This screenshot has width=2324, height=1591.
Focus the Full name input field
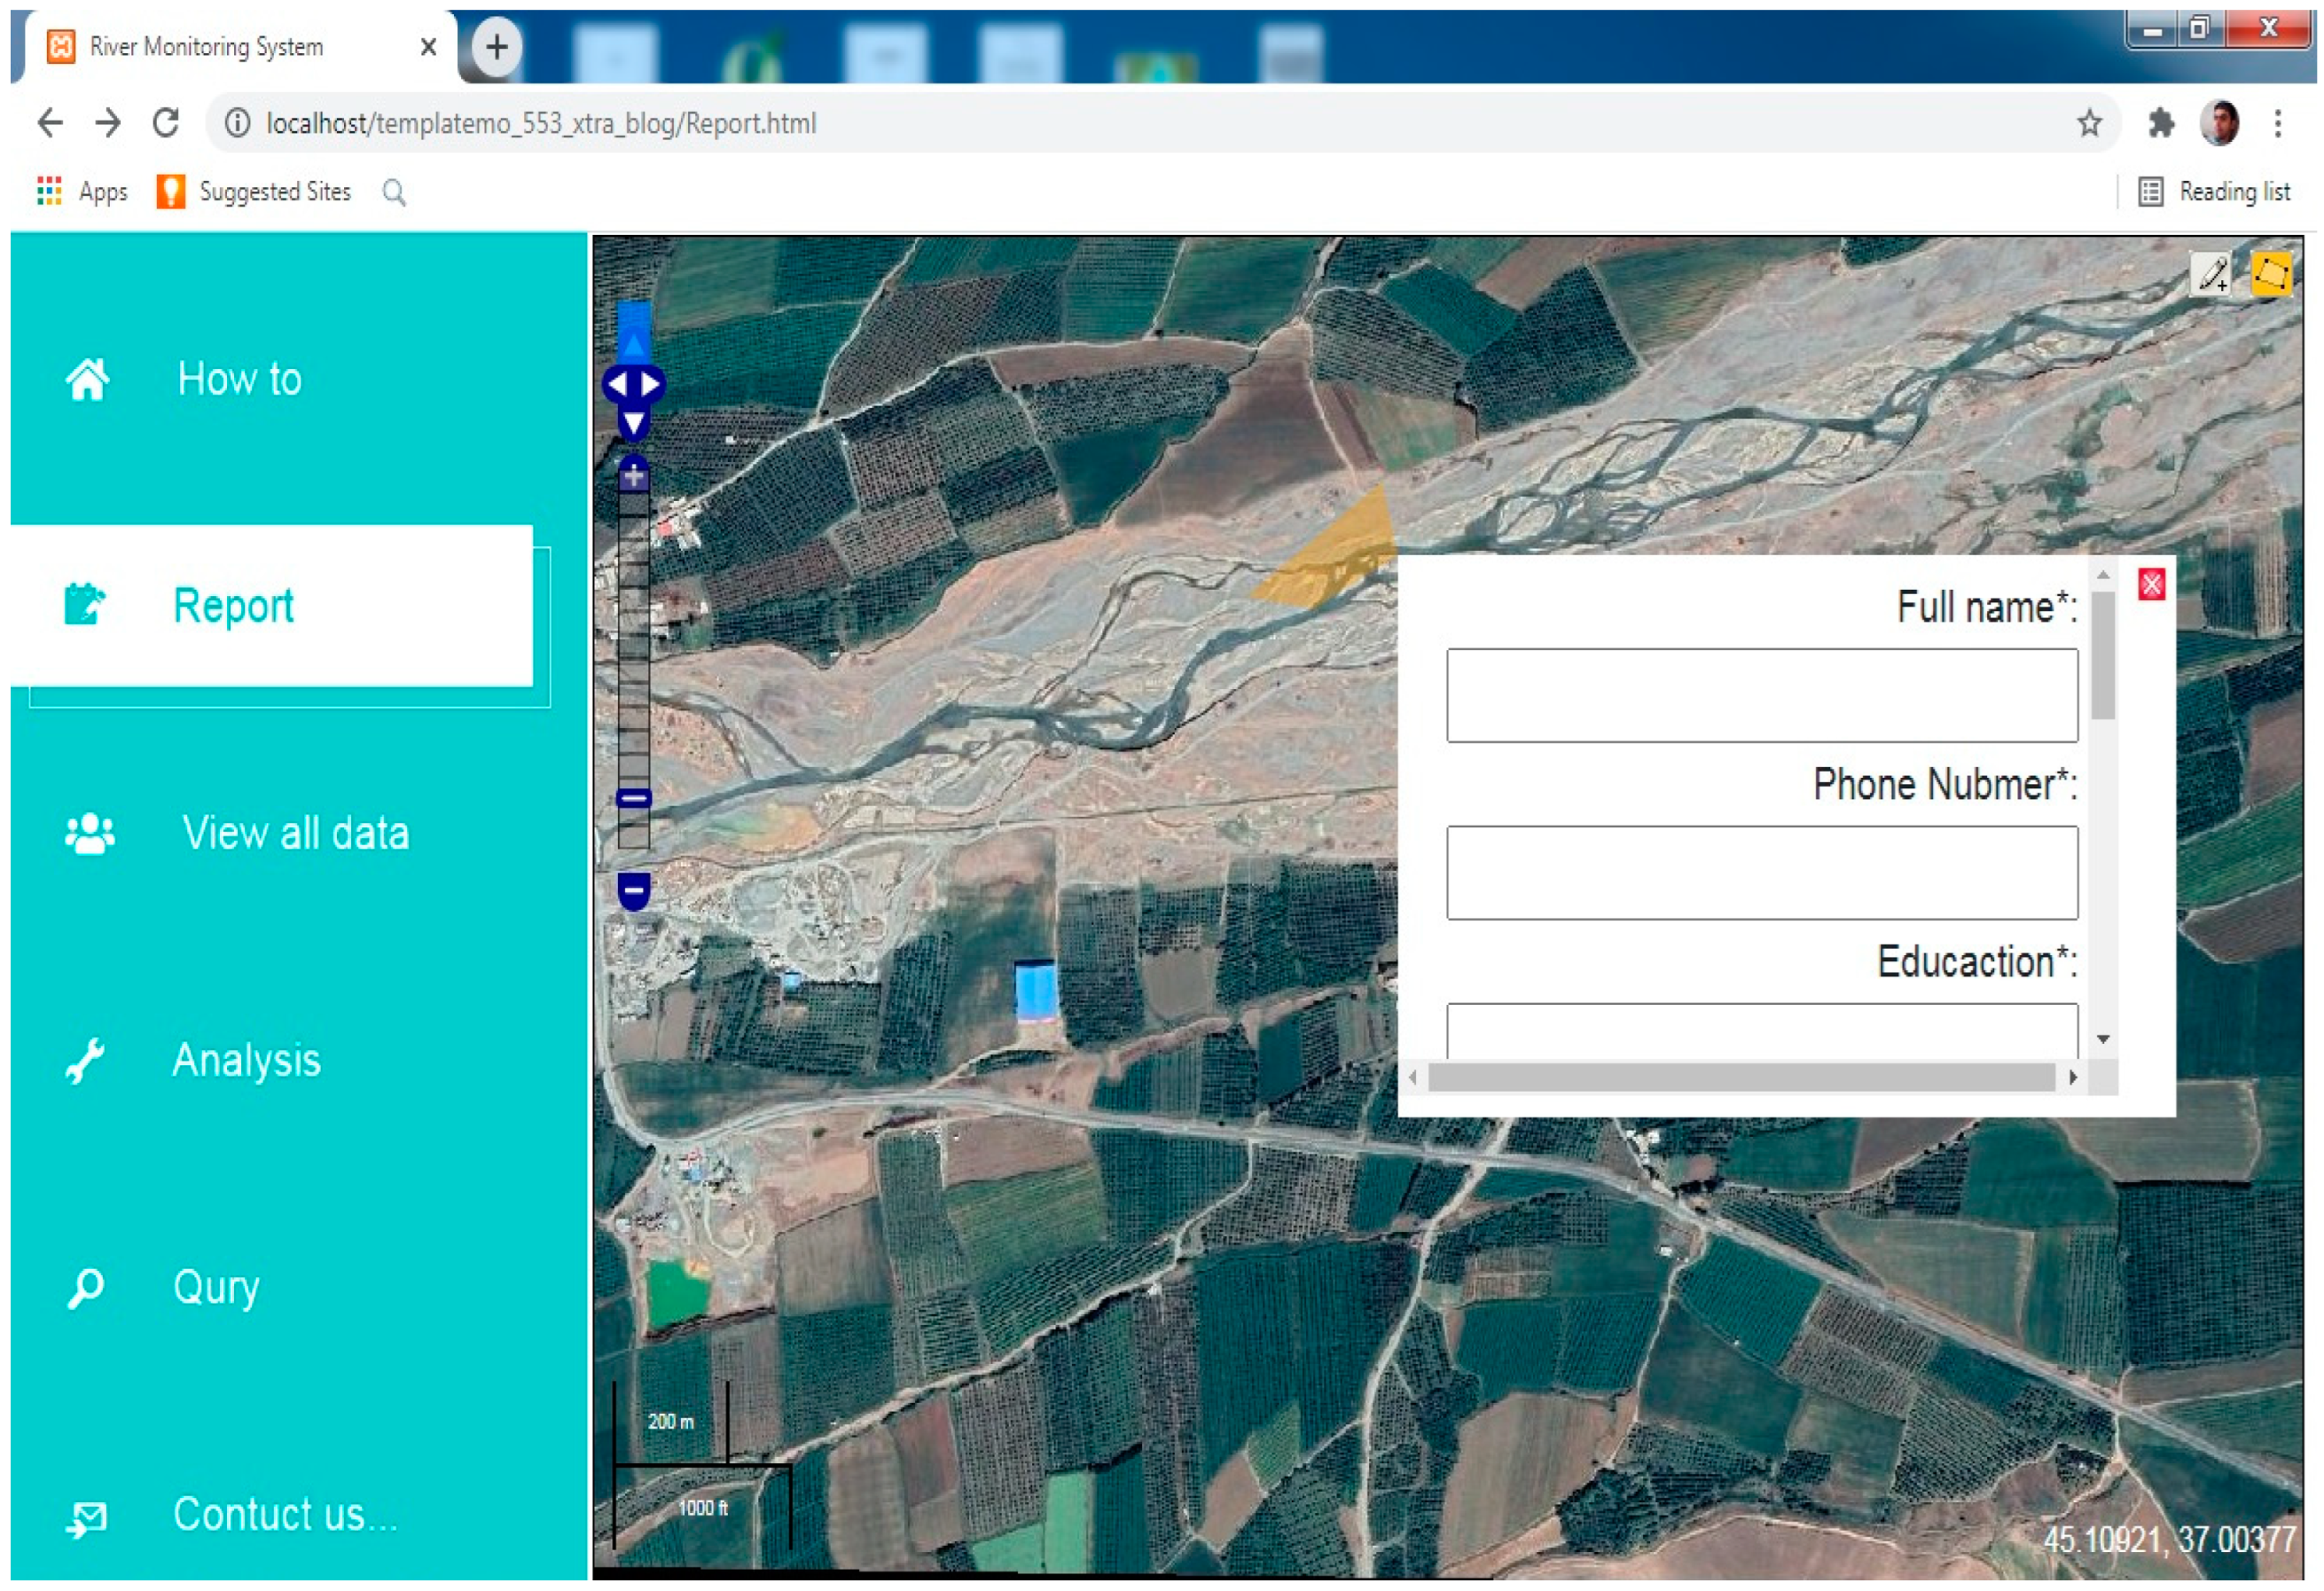[1761, 696]
